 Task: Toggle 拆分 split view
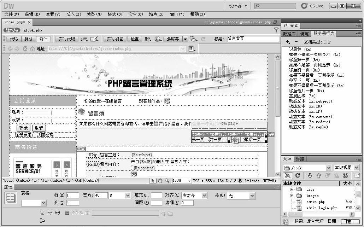[29, 39]
